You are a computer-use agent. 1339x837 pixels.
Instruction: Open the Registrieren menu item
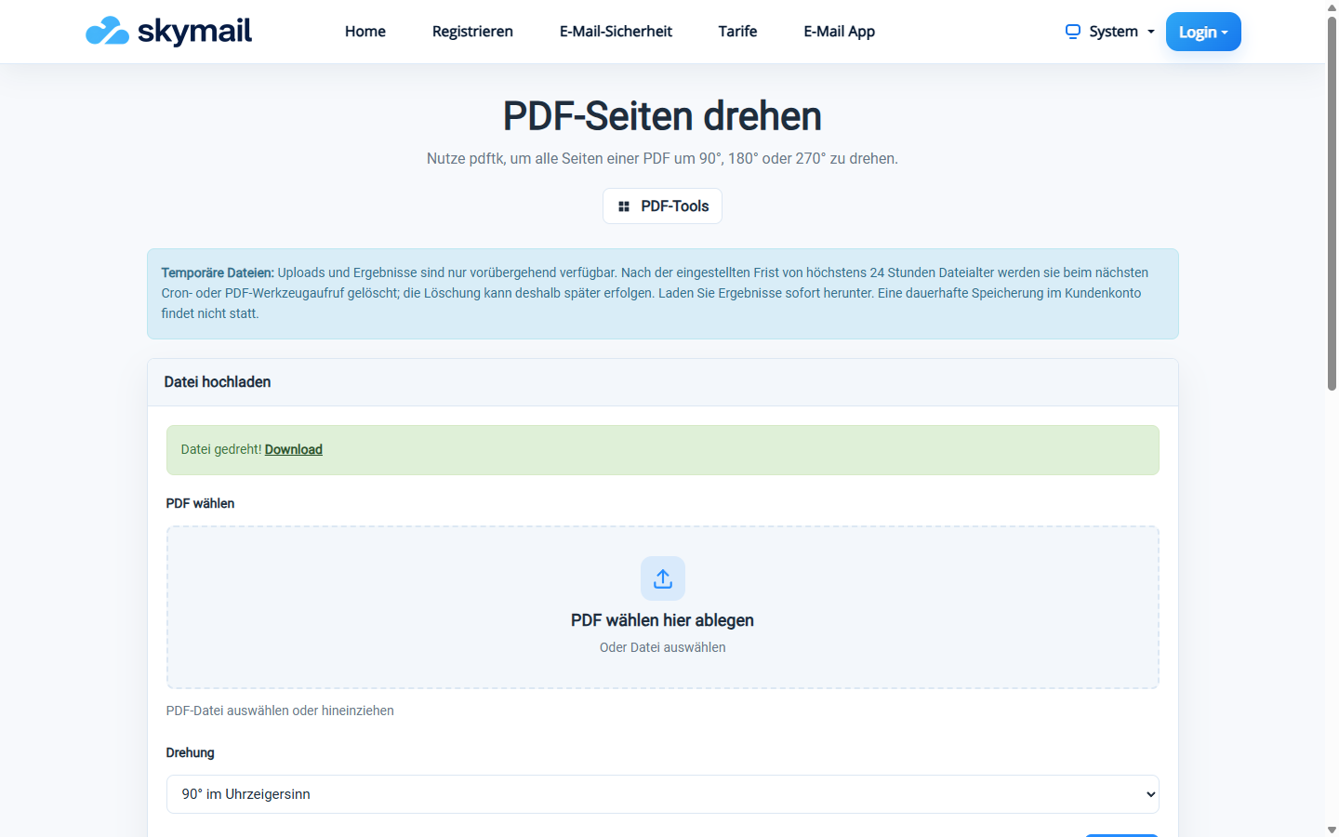(472, 32)
